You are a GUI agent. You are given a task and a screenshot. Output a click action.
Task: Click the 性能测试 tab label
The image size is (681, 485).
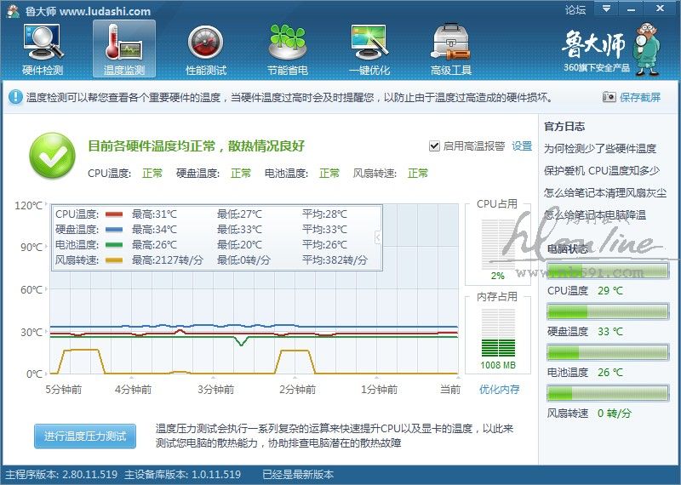[206, 71]
